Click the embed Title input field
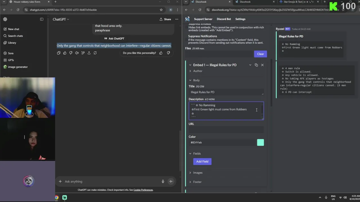 coord(226,92)
